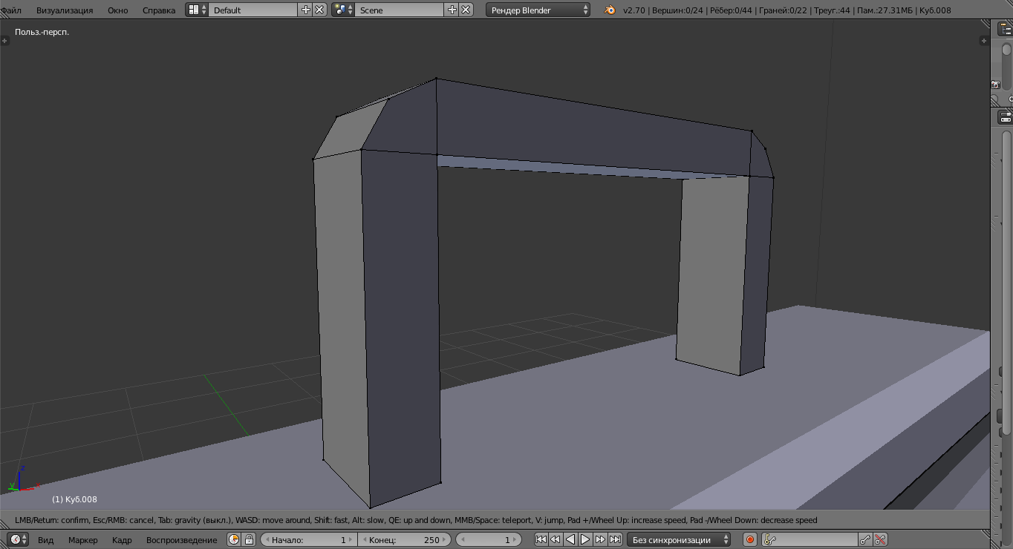Open the Справка help menu

159,10
